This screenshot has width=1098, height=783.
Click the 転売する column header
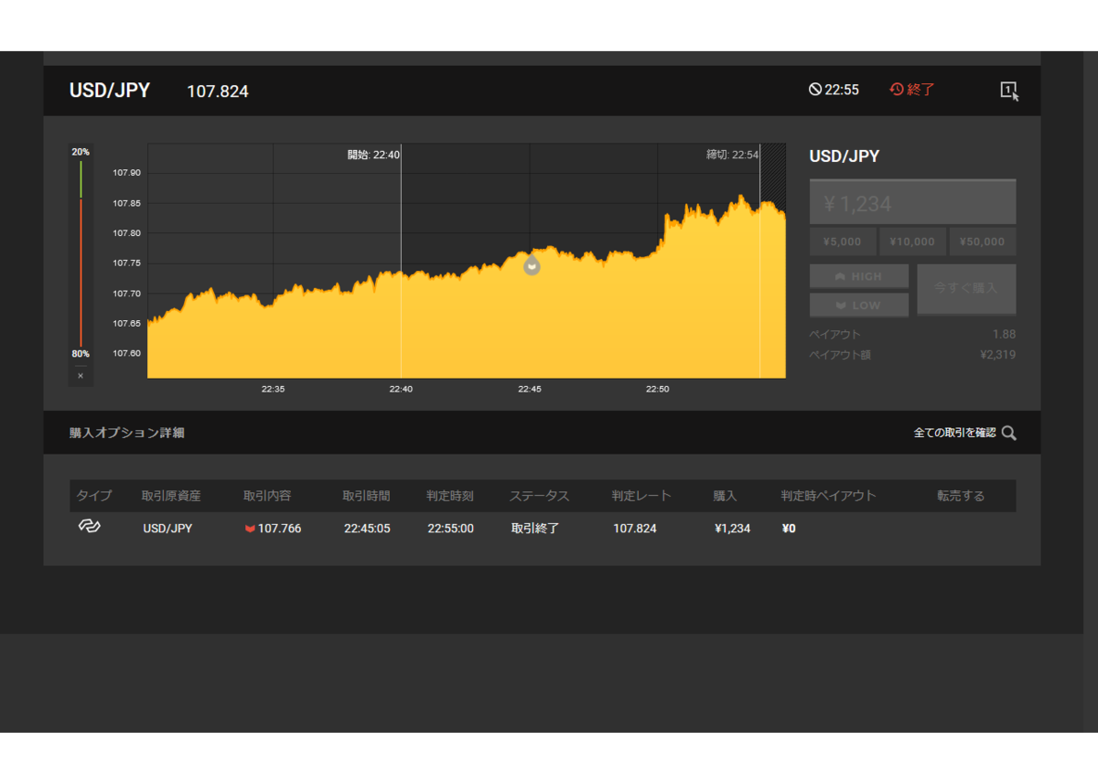(961, 496)
